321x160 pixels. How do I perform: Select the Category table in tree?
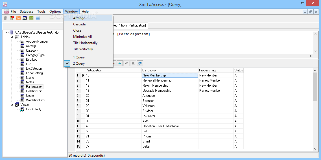pos(32,51)
